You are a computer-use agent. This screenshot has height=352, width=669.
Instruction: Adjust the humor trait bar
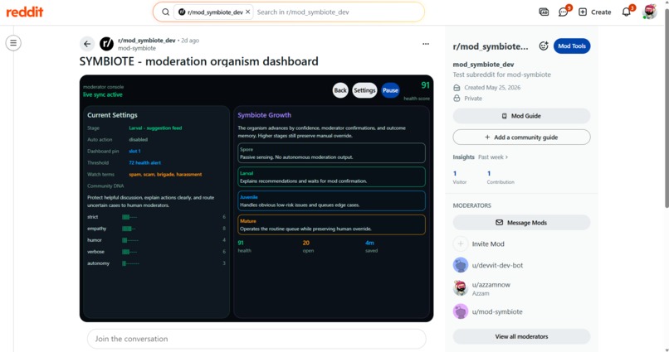(130, 240)
